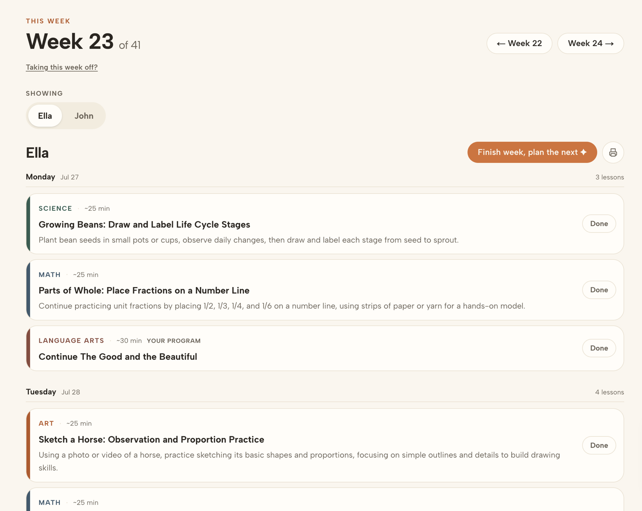Open the "Taking this week off?" link

(x=62, y=67)
